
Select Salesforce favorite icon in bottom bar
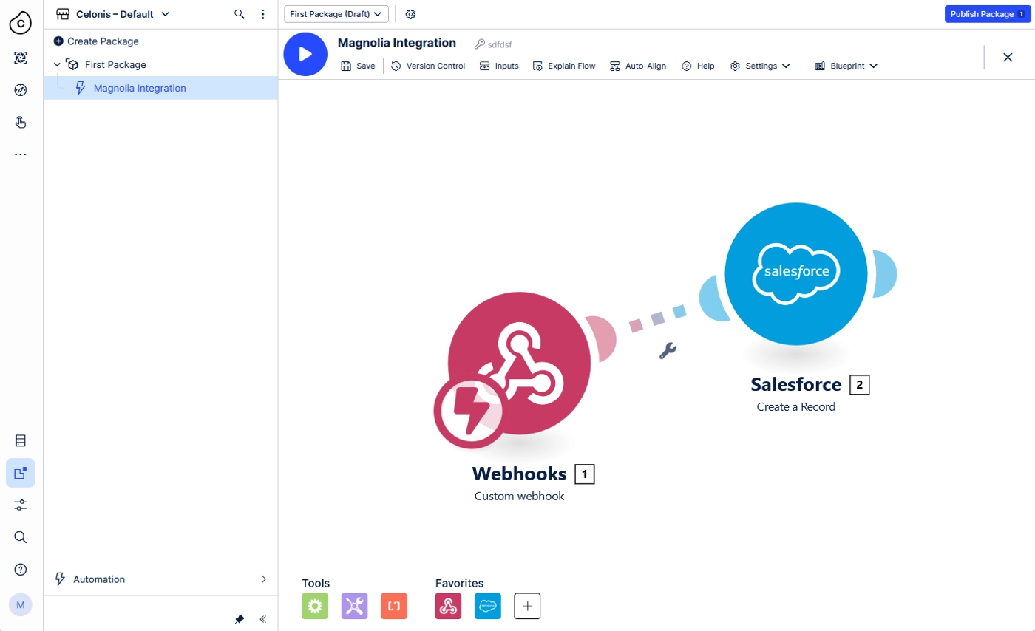[x=488, y=606]
